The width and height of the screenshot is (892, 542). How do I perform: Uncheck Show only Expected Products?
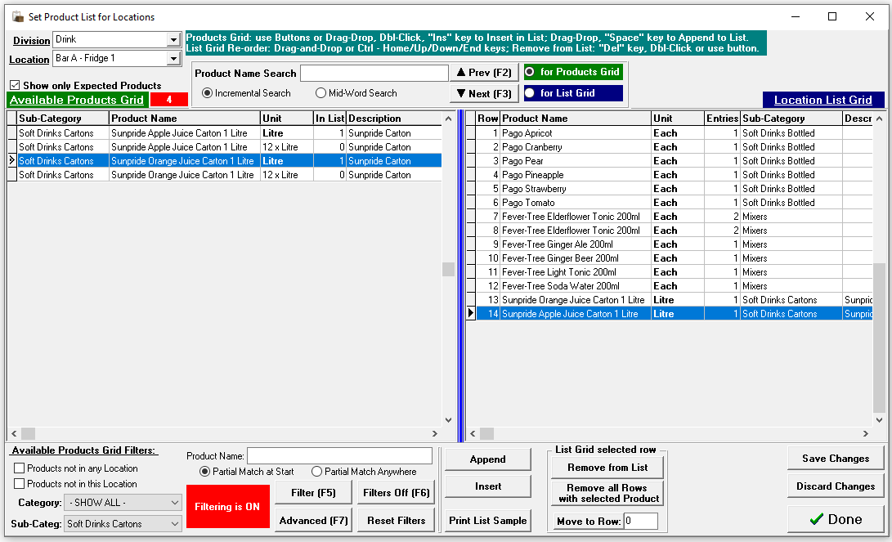pos(16,85)
